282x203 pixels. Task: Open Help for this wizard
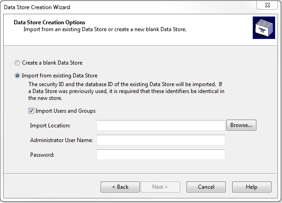coord(252,187)
